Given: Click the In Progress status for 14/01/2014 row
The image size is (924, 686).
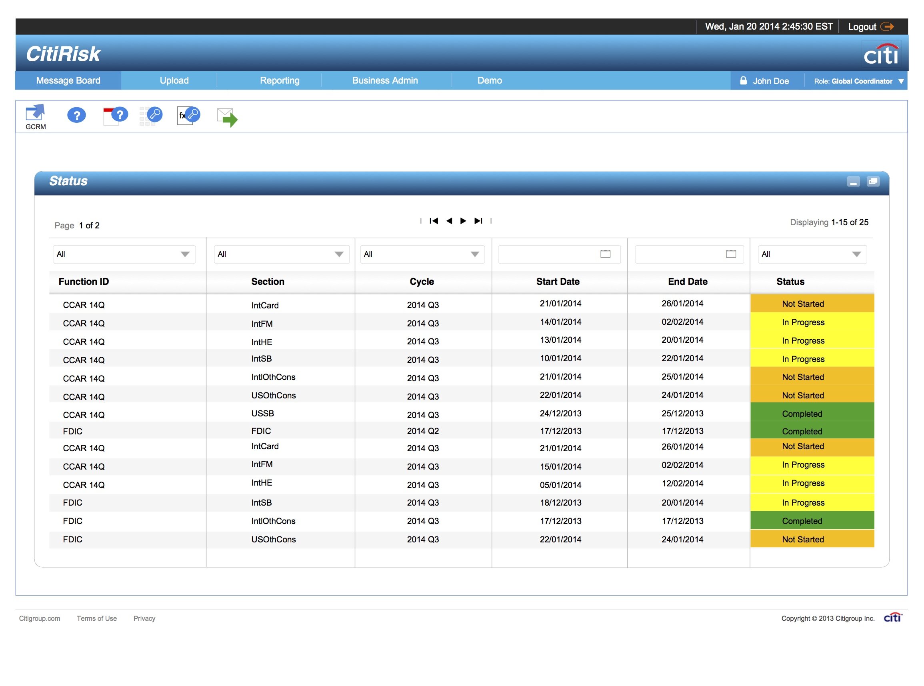Looking at the screenshot, I should pos(812,322).
